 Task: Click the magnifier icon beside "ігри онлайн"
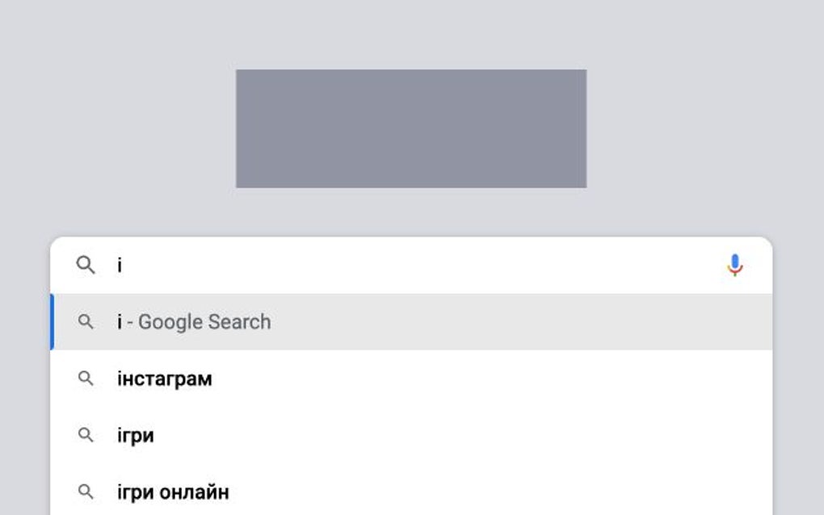tap(86, 490)
